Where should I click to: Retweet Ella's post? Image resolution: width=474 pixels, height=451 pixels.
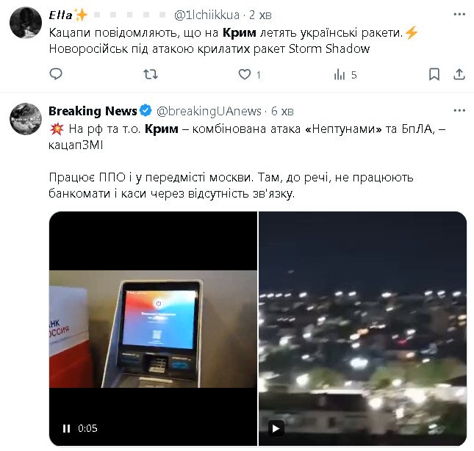151,74
